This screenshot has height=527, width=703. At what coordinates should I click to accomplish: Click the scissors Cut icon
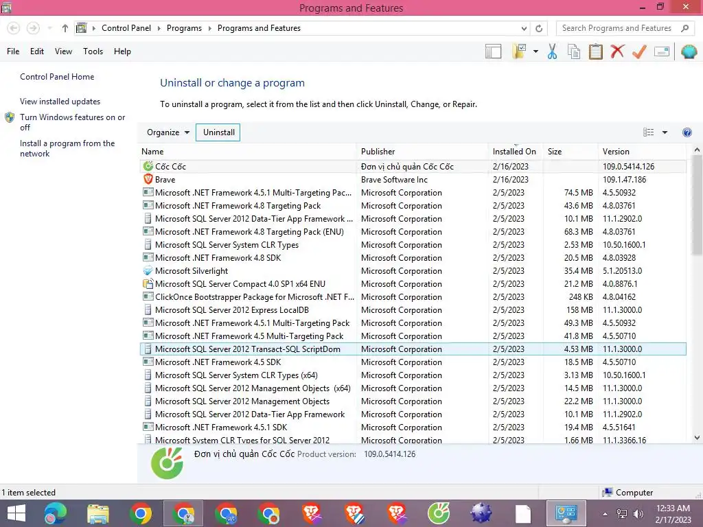pos(552,51)
